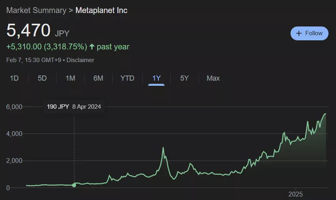Click the green up arrow icon
Image resolution: width=336 pixels, height=200 pixels.
pos(92,47)
